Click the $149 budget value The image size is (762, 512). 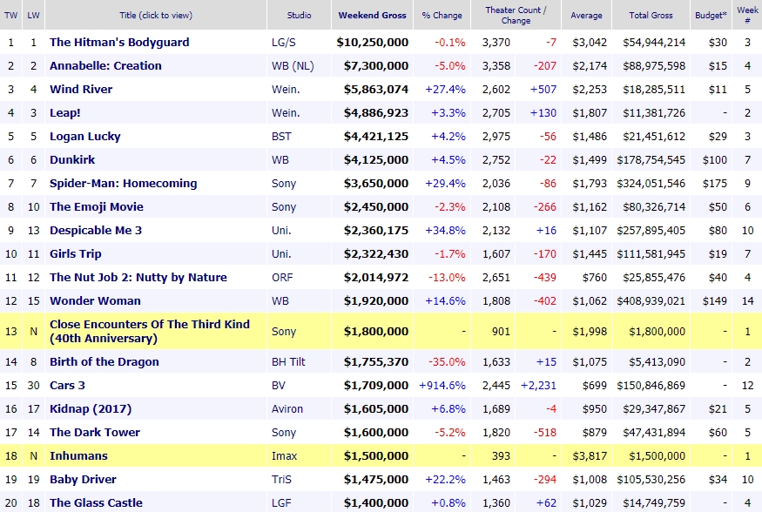pos(715,300)
